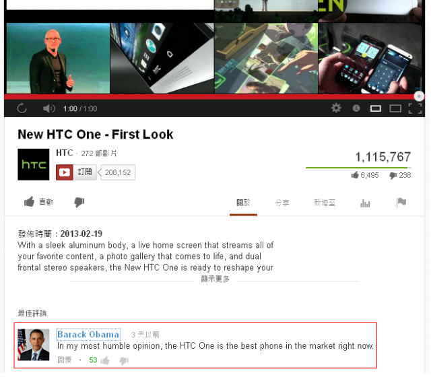Switch to the small player size
Viewport: 431px width, 377px height.
coord(376,109)
